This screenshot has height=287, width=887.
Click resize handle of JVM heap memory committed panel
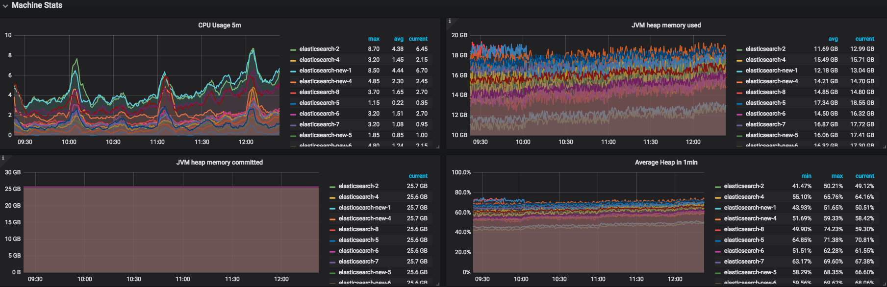click(437, 284)
